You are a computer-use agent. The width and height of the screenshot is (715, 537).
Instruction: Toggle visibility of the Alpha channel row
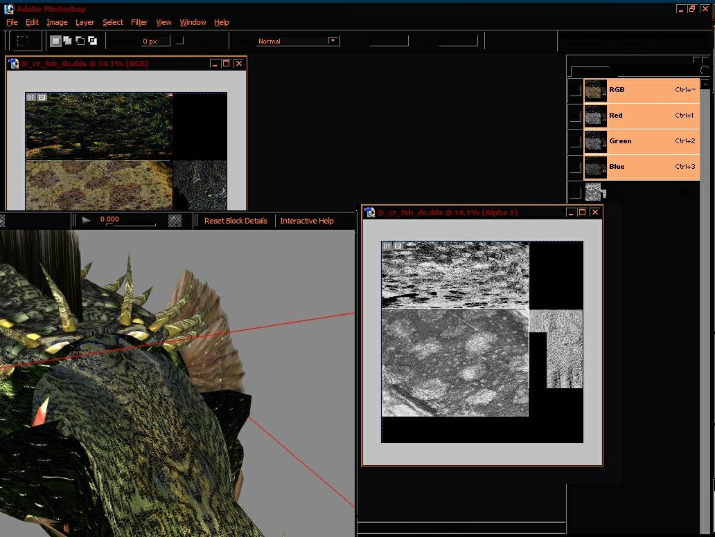(x=576, y=192)
